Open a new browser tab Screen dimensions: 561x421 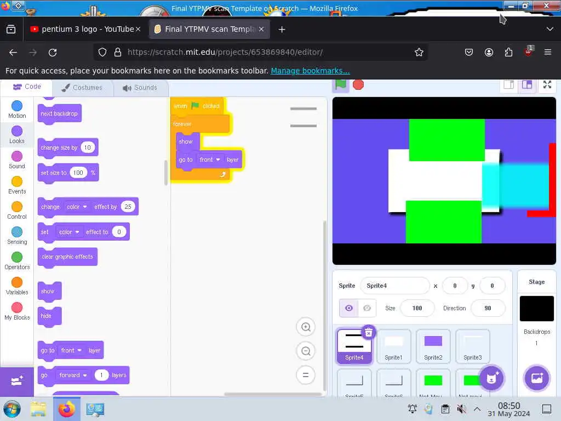[282, 30]
